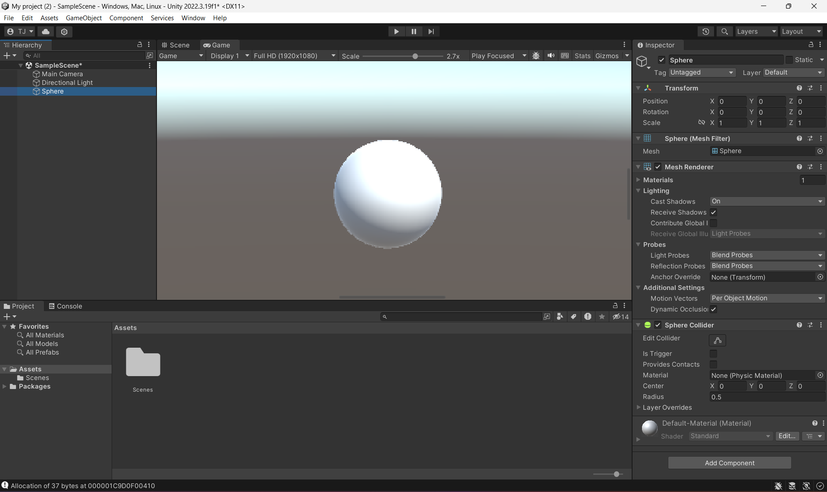
Task: Open the Window menu
Action: click(193, 18)
